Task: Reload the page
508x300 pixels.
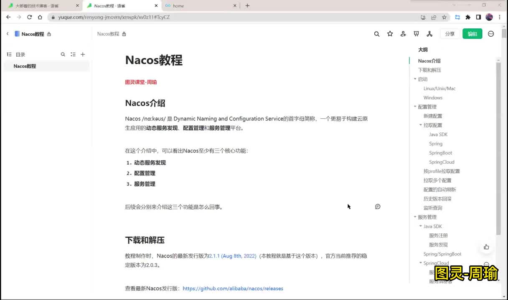Action: (x=29, y=17)
